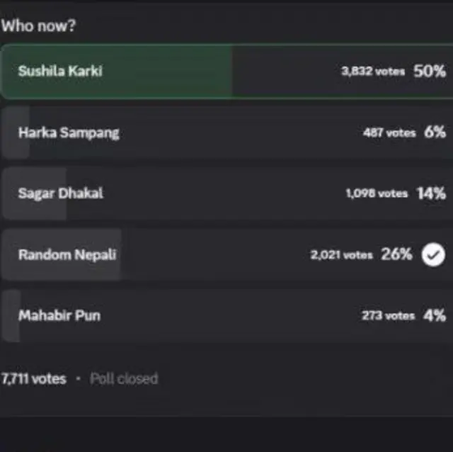Click the 50% result percentage
Image resolution: width=453 pixels, height=452 pixels.
(430, 72)
